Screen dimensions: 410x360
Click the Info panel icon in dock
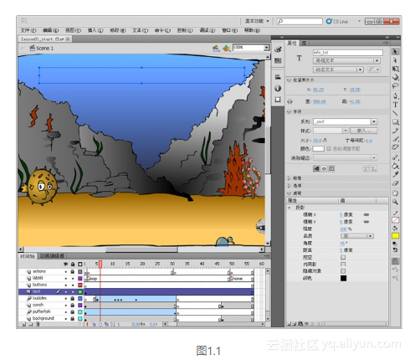(x=278, y=88)
